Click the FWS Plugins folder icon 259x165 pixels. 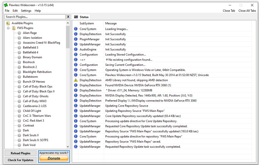14,28
